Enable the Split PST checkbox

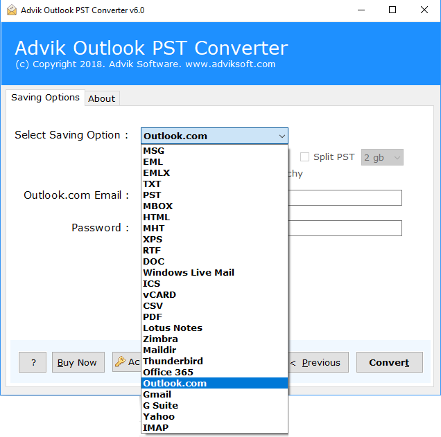click(x=304, y=157)
